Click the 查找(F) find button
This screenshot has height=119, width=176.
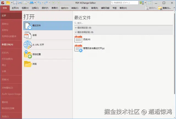pyautogui.click(x=151, y=8)
